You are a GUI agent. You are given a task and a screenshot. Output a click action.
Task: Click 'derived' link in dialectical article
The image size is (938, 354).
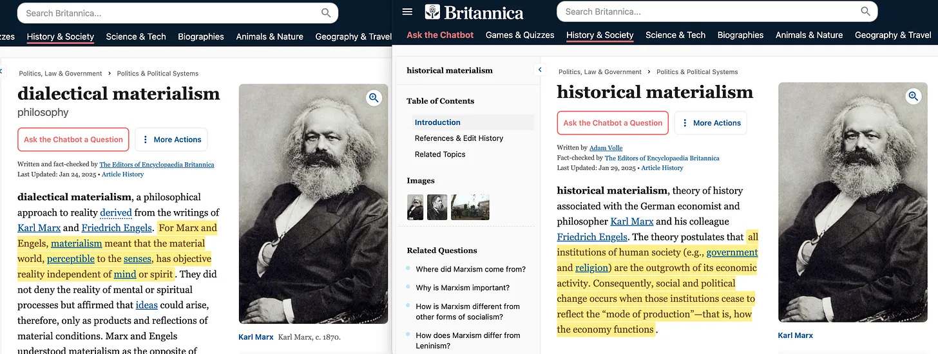[x=116, y=212]
